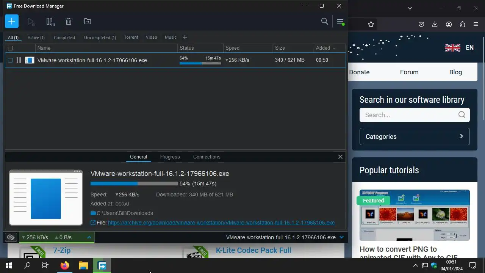485x273 pixels.
Task: Check the VMware-workstation row checkbox
Action: [x=10, y=60]
